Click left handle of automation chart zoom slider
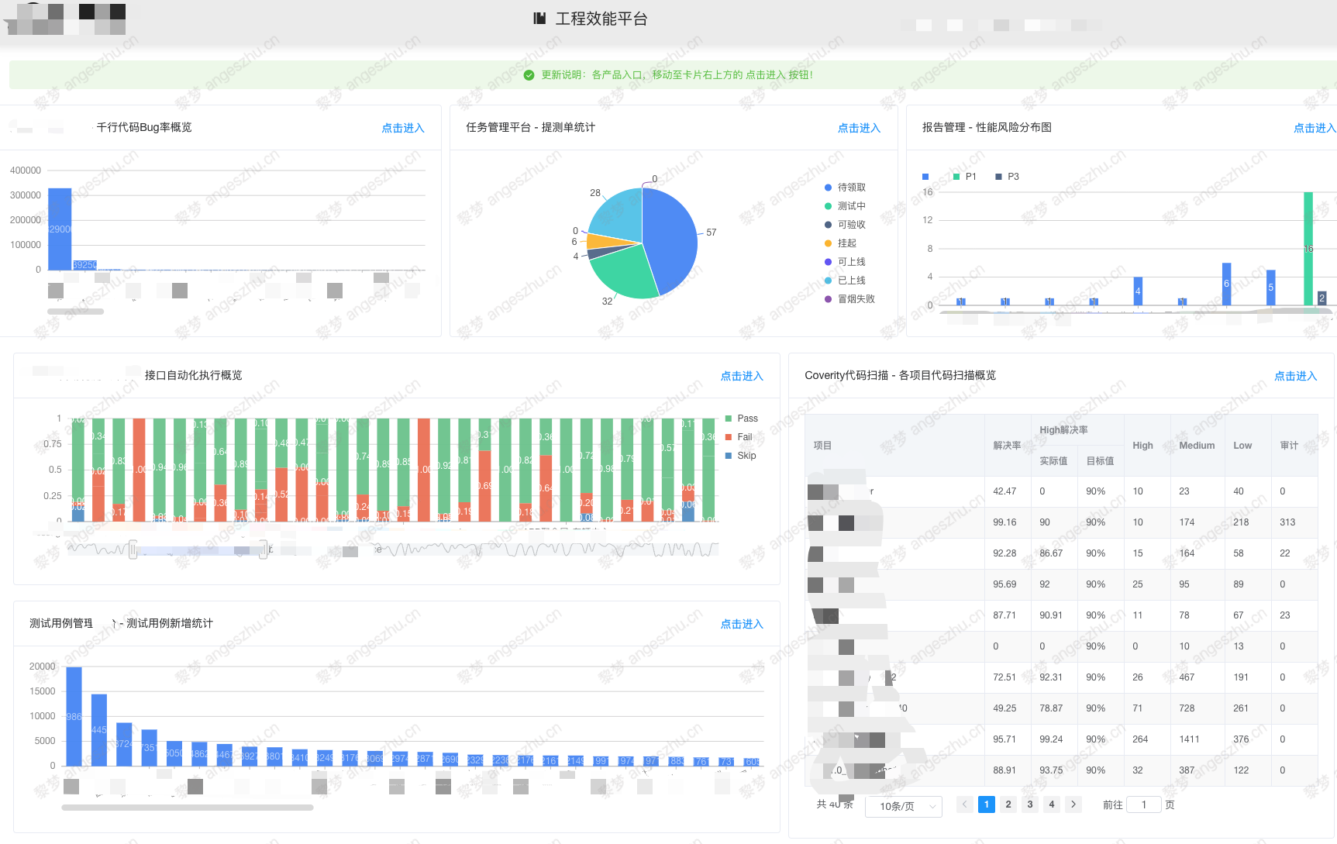Image resolution: width=1337 pixels, height=844 pixels. point(133,550)
